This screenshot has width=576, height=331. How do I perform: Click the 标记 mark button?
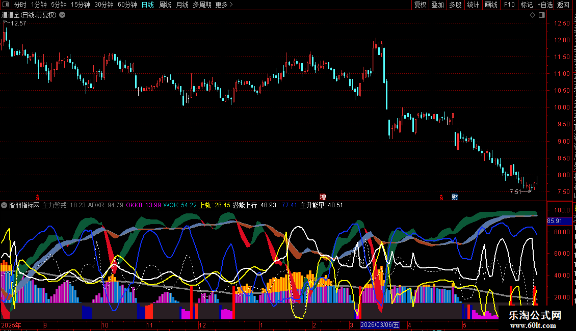click(x=527, y=5)
